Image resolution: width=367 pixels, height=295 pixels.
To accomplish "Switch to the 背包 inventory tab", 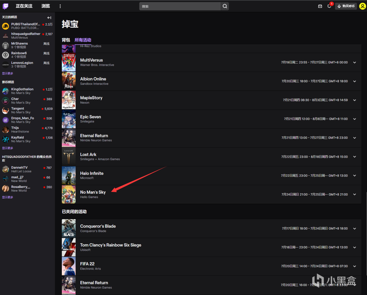I will [66, 40].
